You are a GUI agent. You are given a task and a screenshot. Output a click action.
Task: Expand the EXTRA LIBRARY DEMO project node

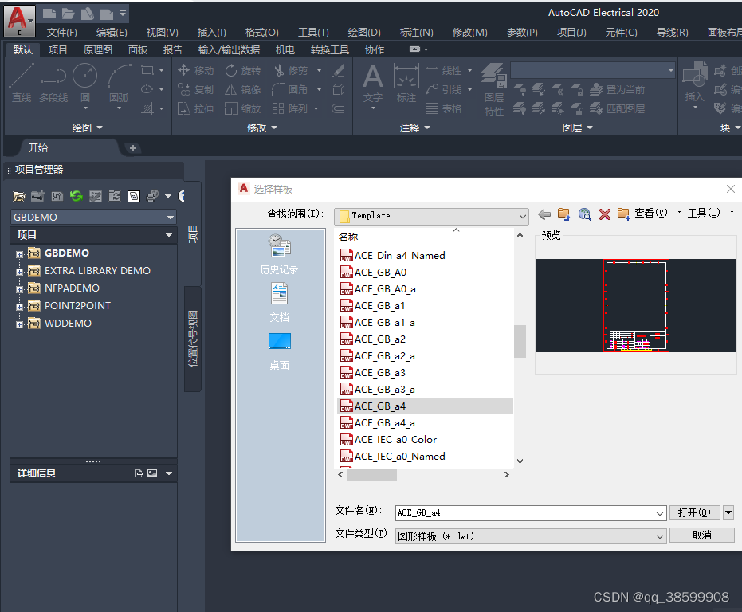click(x=19, y=273)
